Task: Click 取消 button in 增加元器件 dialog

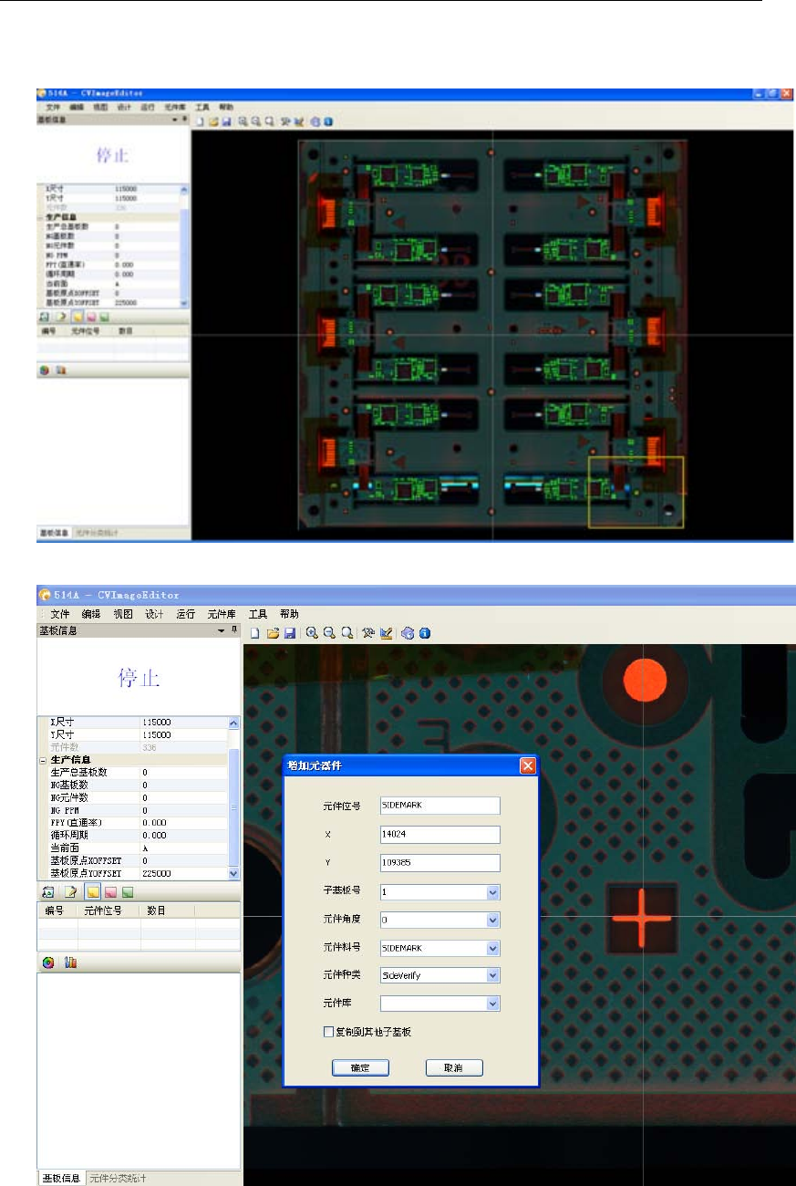Action: [453, 1067]
